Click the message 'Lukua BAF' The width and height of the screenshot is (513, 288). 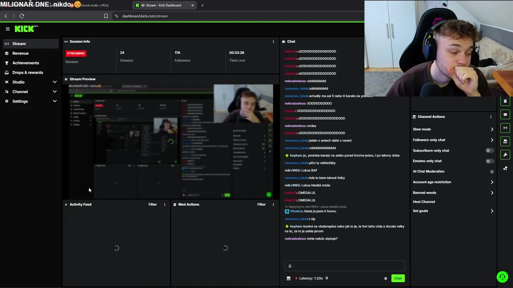(309, 170)
